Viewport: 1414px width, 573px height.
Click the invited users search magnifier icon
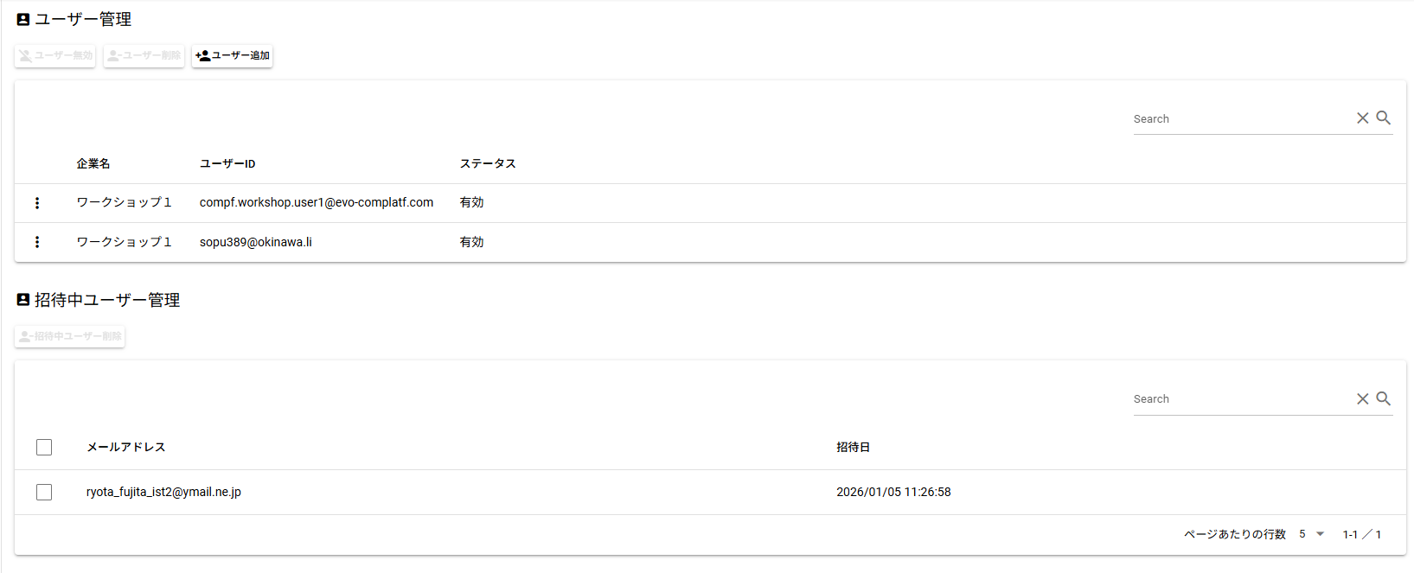[x=1384, y=398]
